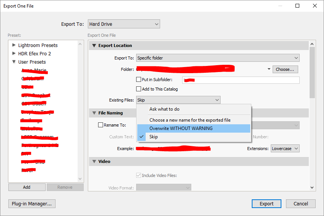Open the Extensions Lowercase dropdown

tap(285, 149)
